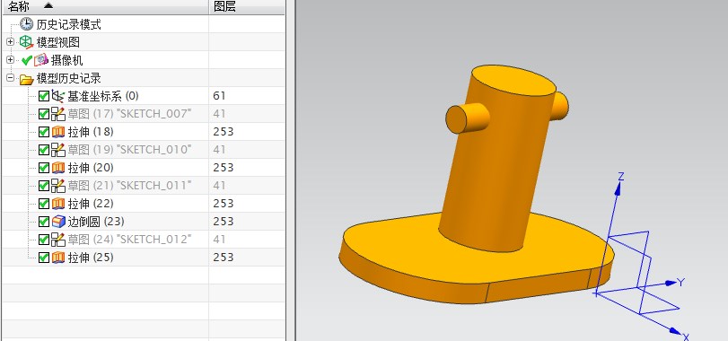
Task: Click layer value 41 of SKETCH_007
Action: click(x=219, y=114)
